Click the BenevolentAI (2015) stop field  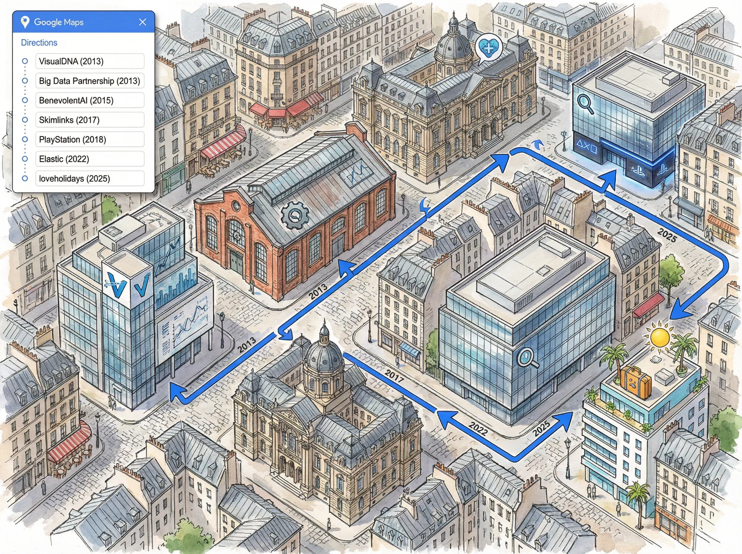point(90,100)
